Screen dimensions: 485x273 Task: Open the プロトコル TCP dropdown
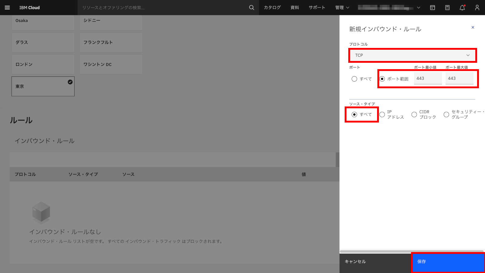pyautogui.click(x=412, y=55)
